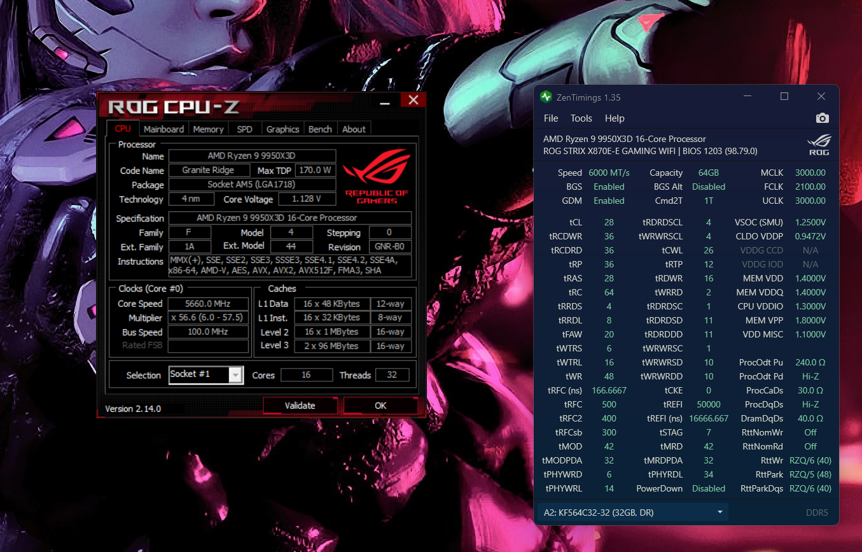Switch to the Graphics tab in CPU-Z
The width and height of the screenshot is (862, 552).
coord(282,129)
